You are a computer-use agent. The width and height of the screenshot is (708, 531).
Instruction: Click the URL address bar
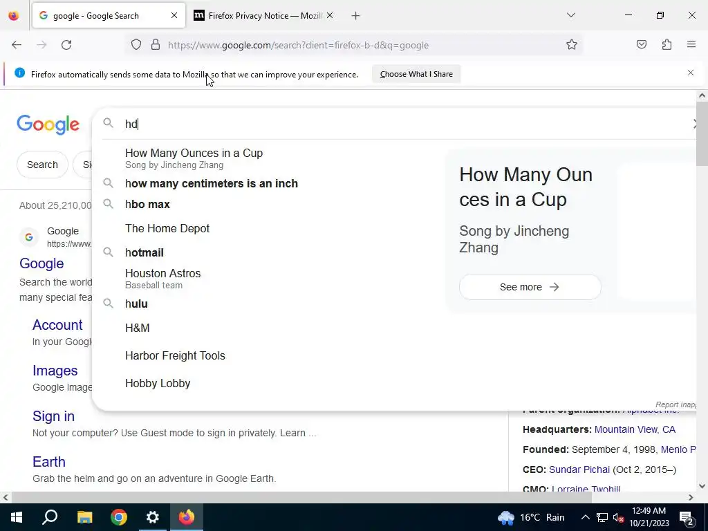pyautogui.click(x=298, y=45)
